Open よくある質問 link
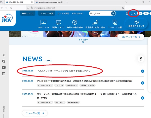Screen dimensions: 151x118 (63, 14)
